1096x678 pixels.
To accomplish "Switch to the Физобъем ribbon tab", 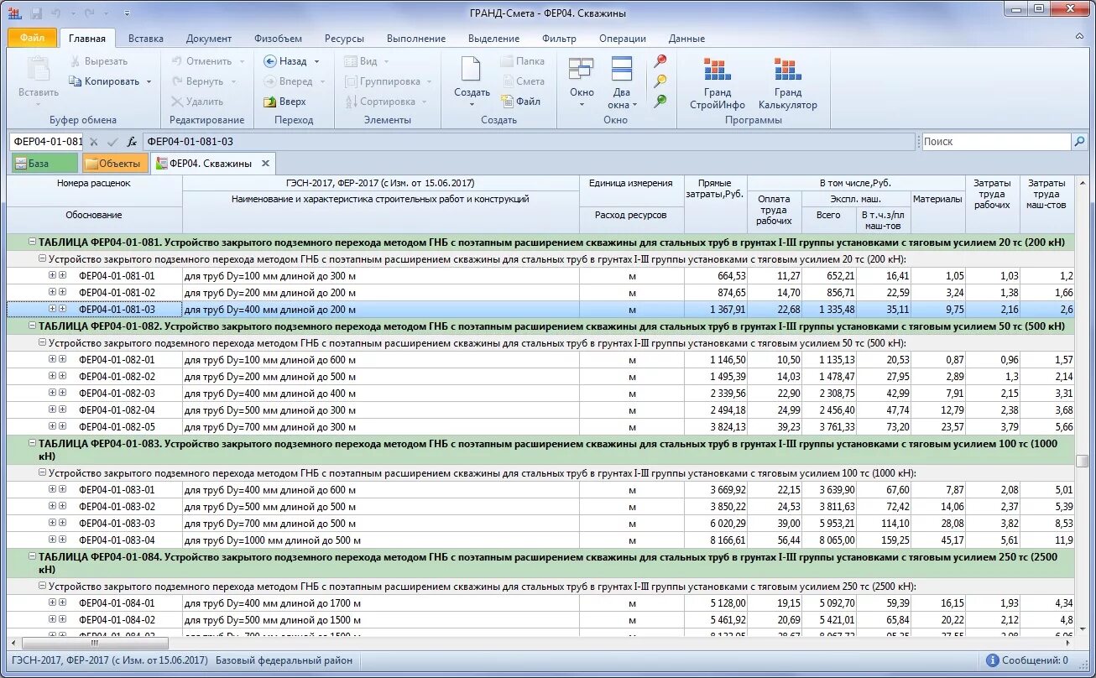I will pyautogui.click(x=278, y=38).
